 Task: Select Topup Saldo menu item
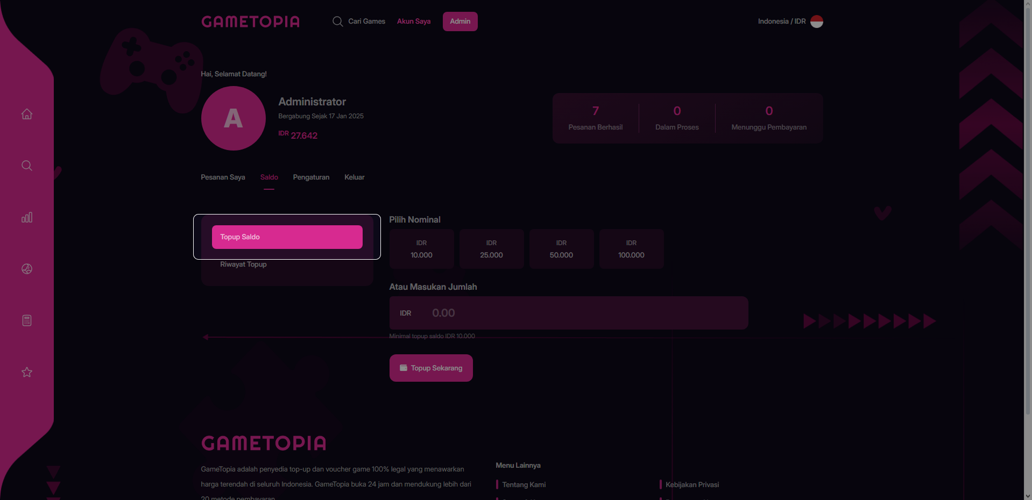point(287,237)
